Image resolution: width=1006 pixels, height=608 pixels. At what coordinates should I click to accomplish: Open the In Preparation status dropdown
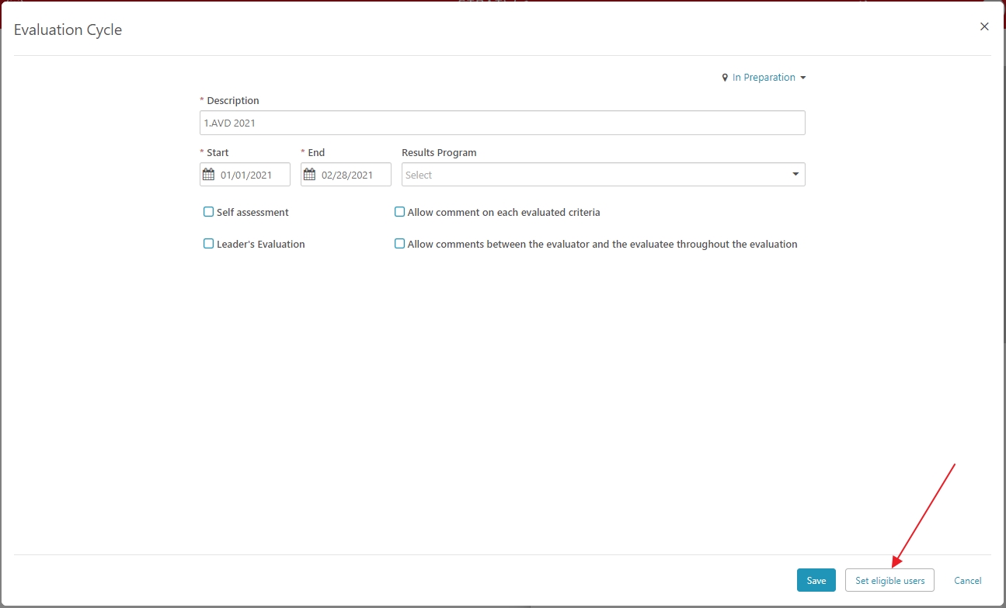[x=764, y=78]
